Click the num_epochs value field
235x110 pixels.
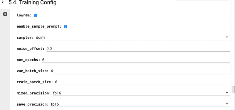point(136,60)
